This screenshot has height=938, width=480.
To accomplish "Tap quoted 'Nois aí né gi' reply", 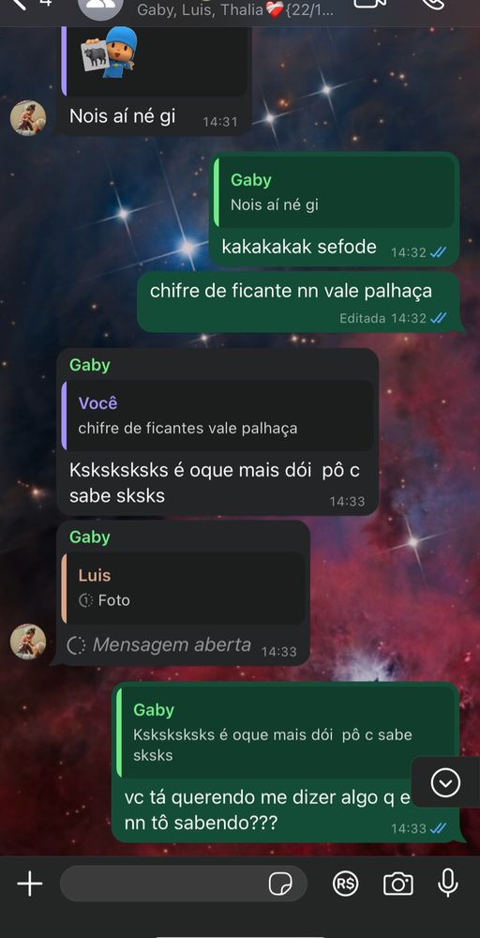I will (x=335, y=192).
